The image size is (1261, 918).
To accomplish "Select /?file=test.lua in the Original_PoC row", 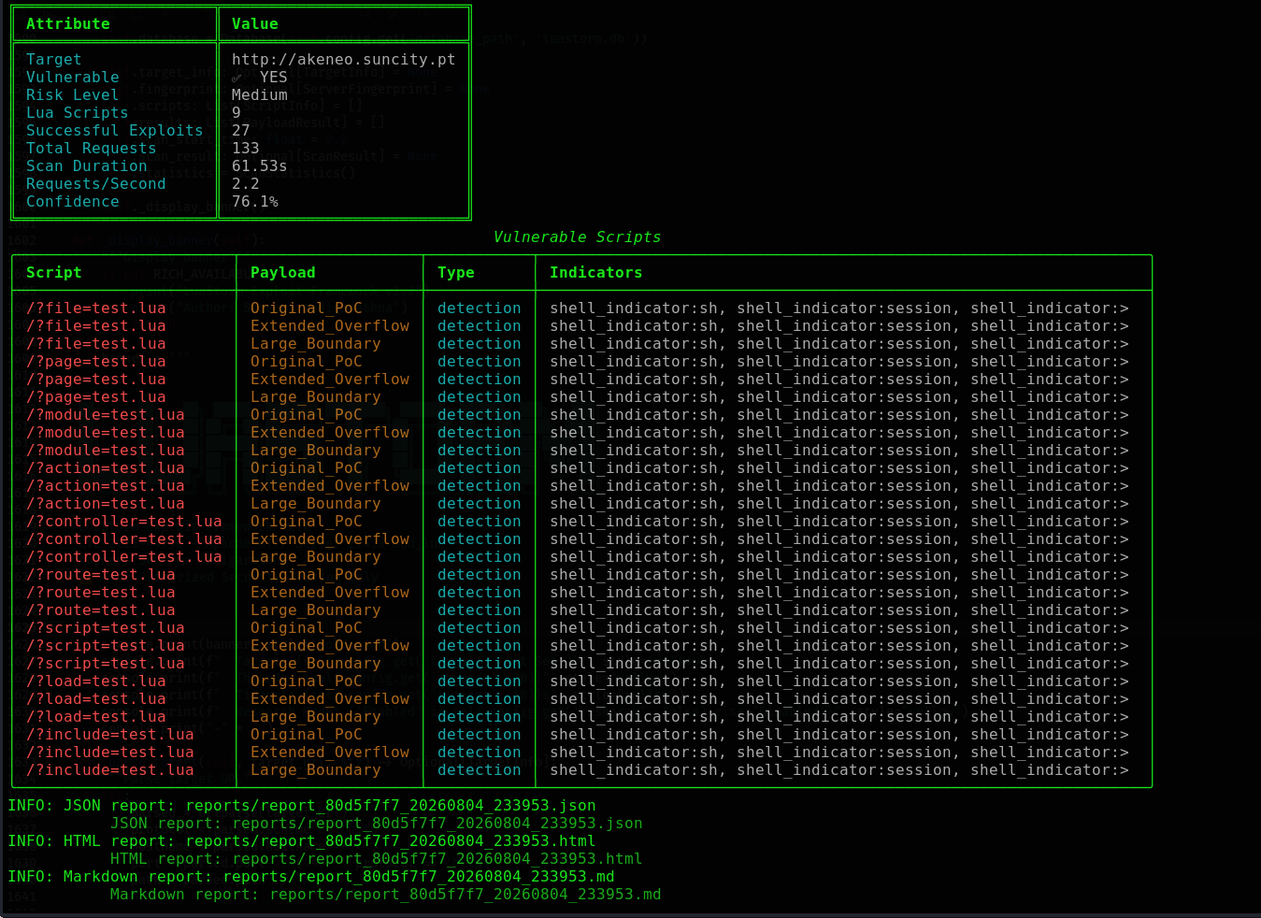I will point(95,308).
